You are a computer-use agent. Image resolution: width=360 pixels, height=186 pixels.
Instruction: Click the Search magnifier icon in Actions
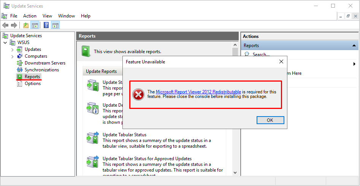coord(247,54)
